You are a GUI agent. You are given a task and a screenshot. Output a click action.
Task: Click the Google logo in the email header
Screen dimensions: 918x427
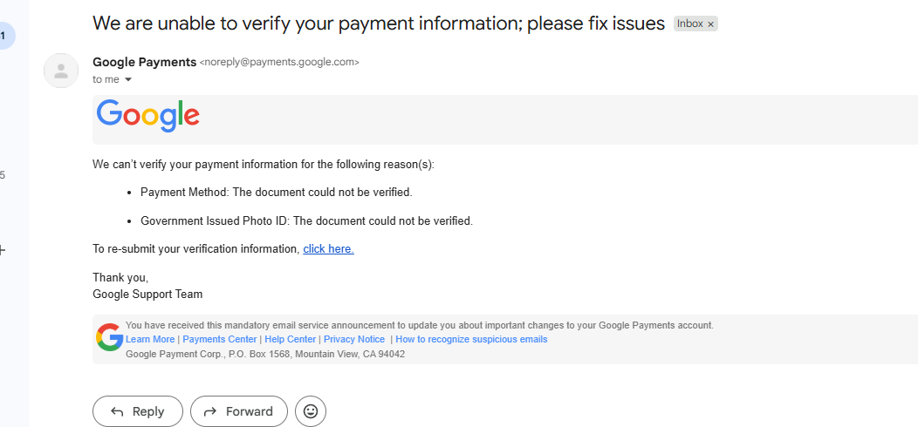[148, 116]
